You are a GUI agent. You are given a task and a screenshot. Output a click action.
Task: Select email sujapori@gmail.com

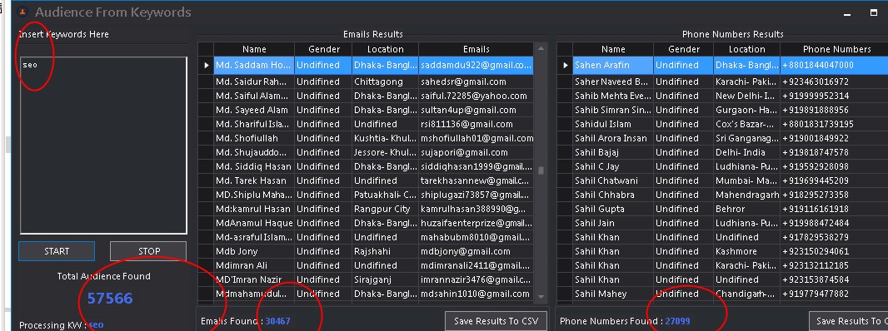476,152
